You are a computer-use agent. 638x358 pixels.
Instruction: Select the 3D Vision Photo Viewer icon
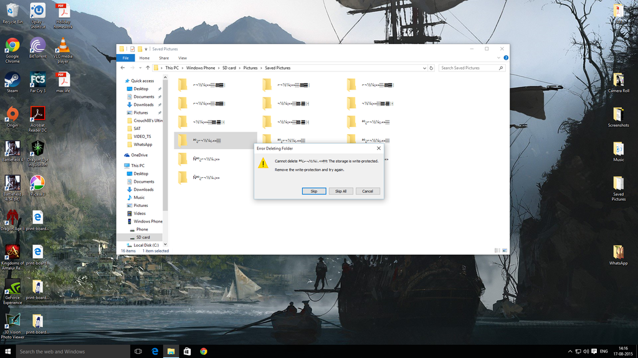[12, 326]
